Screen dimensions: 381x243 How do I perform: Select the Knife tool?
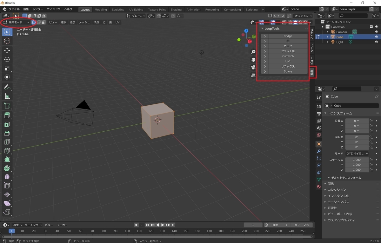7,151
